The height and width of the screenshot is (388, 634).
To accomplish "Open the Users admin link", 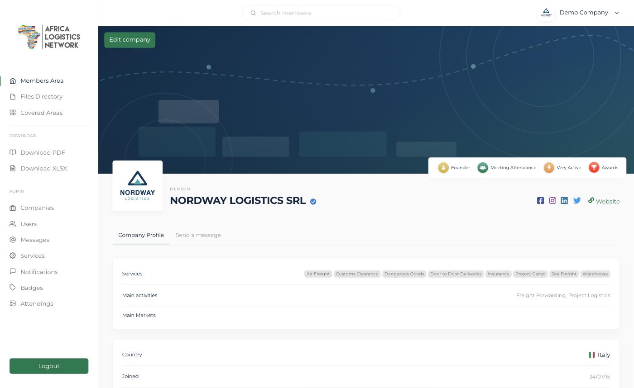I will tap(29, 224).
